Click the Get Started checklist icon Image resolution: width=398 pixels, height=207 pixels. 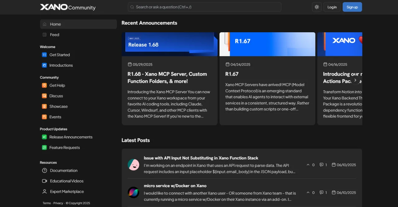(x=44, y=55)
